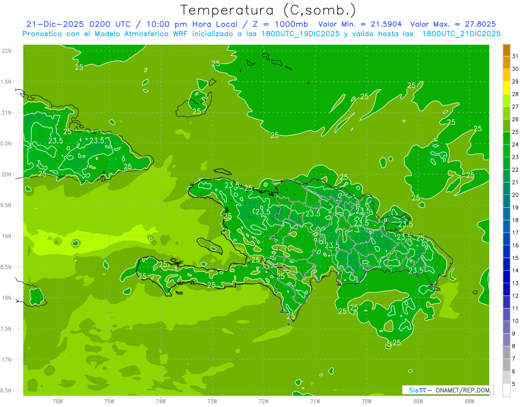Click the legend value '5'
Image resolution: width=527 pixels, height=407 pixels.
tap(514, 384)
